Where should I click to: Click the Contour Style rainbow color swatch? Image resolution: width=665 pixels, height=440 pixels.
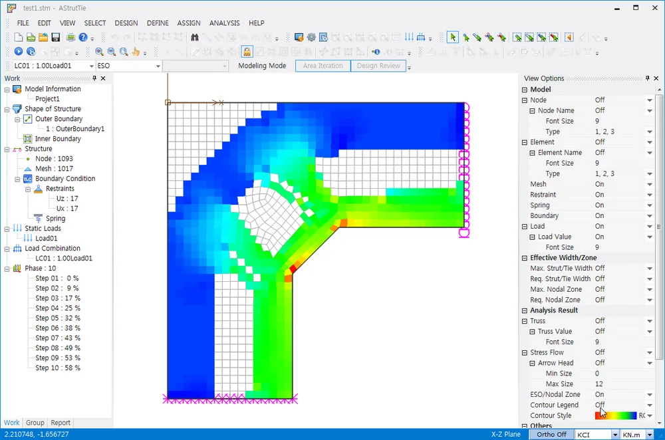(616, 415)
